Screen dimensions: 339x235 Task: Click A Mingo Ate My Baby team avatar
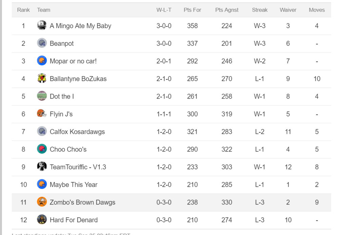(x=42, y=25)
